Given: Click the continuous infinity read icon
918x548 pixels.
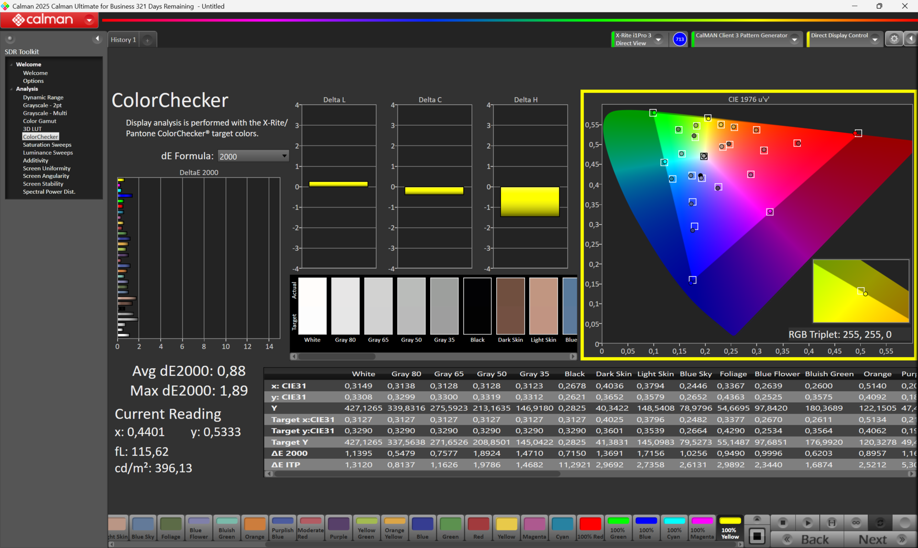Looking at the screenshot, I should click(856, 523).
